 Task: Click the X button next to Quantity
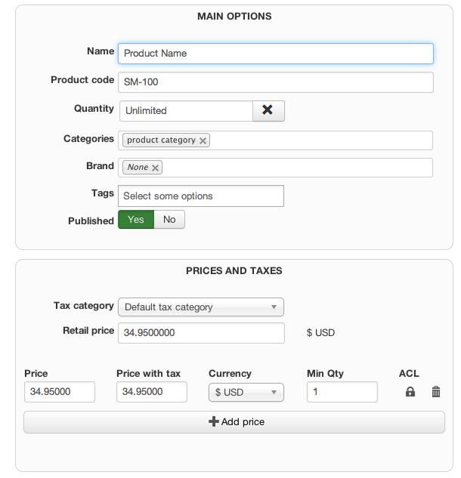268,110
